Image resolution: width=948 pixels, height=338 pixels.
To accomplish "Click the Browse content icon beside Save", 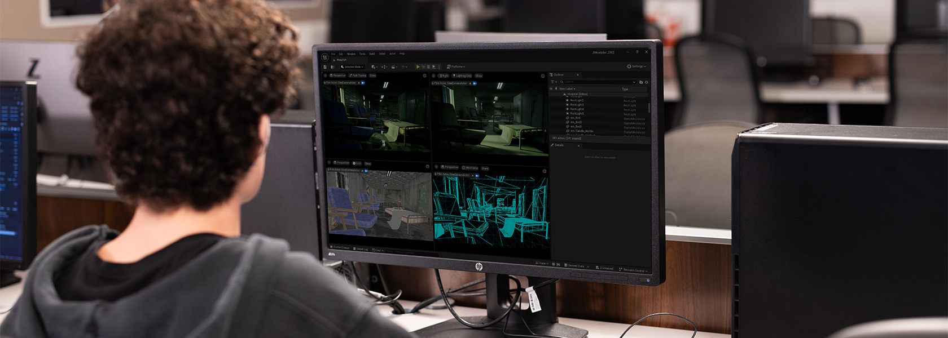I will tap(332, 67).
